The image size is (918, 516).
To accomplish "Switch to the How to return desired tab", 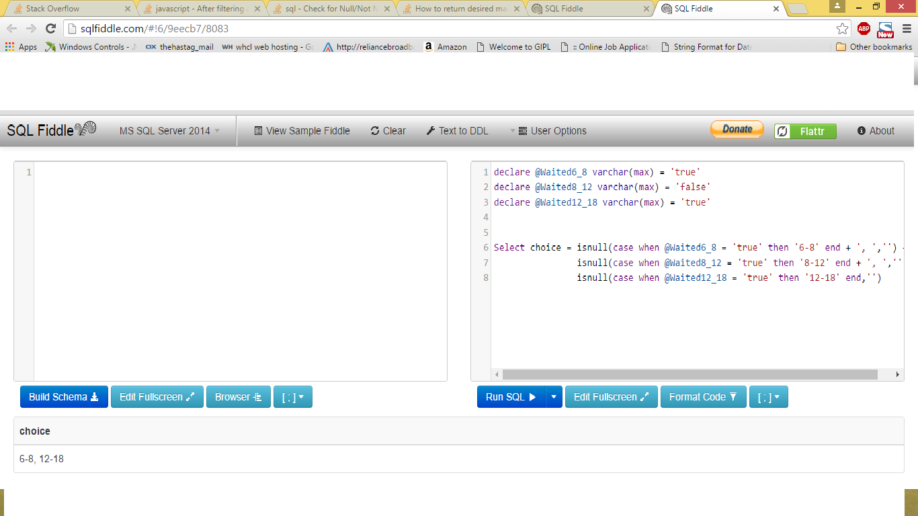I will pyautogui.click(x=459, y=9).
